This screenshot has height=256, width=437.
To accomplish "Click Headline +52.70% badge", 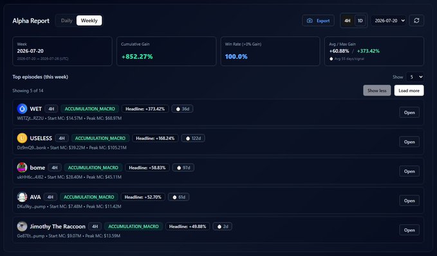I will [x=143, y=197].
